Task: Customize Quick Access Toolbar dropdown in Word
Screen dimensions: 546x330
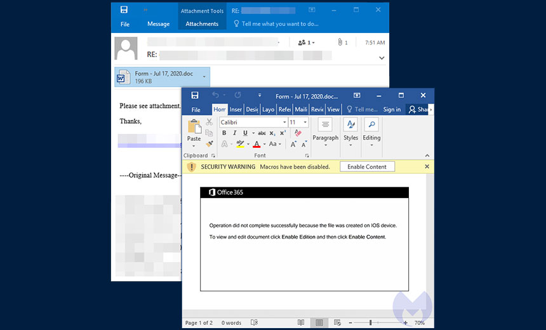Action: (x=260, y=95)
